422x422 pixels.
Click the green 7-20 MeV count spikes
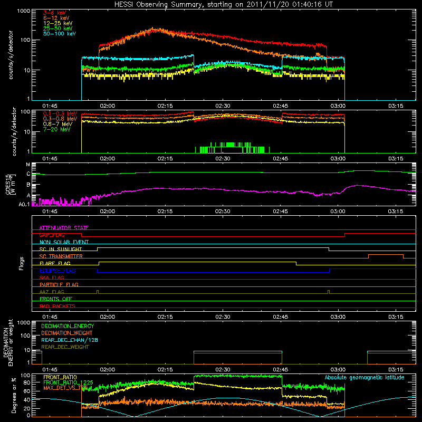(232, 148)
